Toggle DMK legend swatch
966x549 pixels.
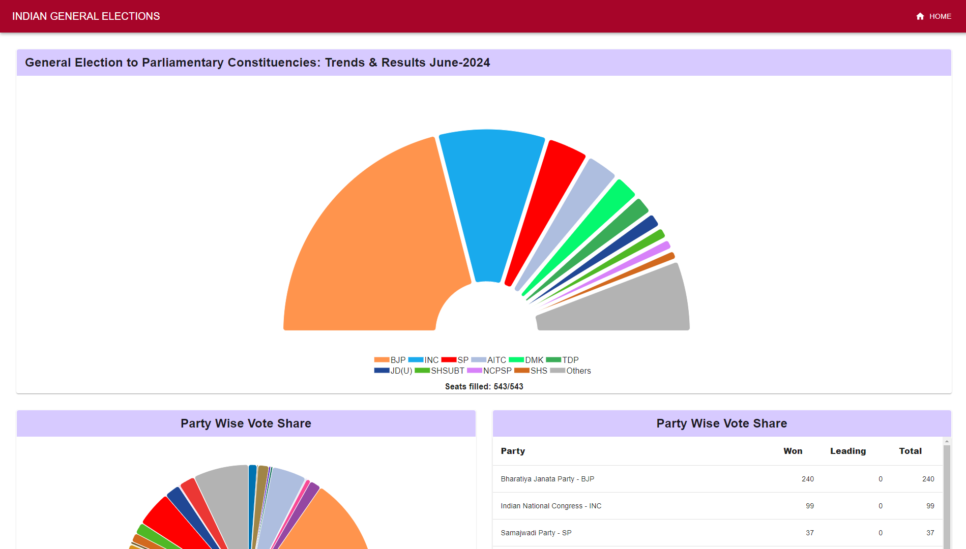click(x=516, y=360)
